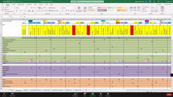This screenshot has width=173, height=97.
Task: Add a new sheet with plus icon
Action: 86,90
